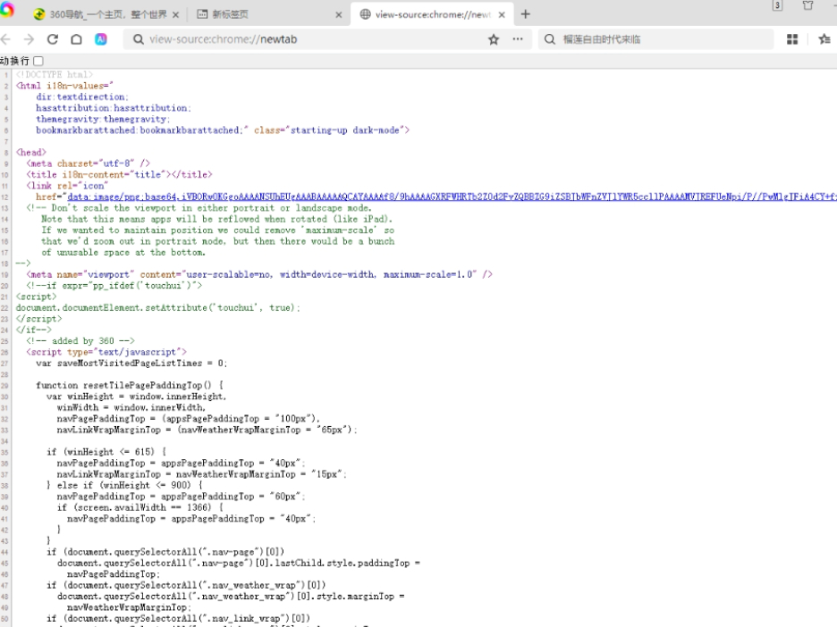Image resolution: width=837 pixels, height=627 pixels.
Task: Click the 'var saveMostVisitedPageListTimes = 0' line
Action: click(x=131, y=364)
